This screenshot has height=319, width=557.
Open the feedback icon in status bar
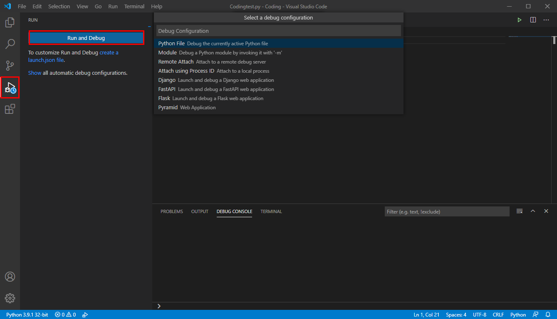tap(536, 315)
